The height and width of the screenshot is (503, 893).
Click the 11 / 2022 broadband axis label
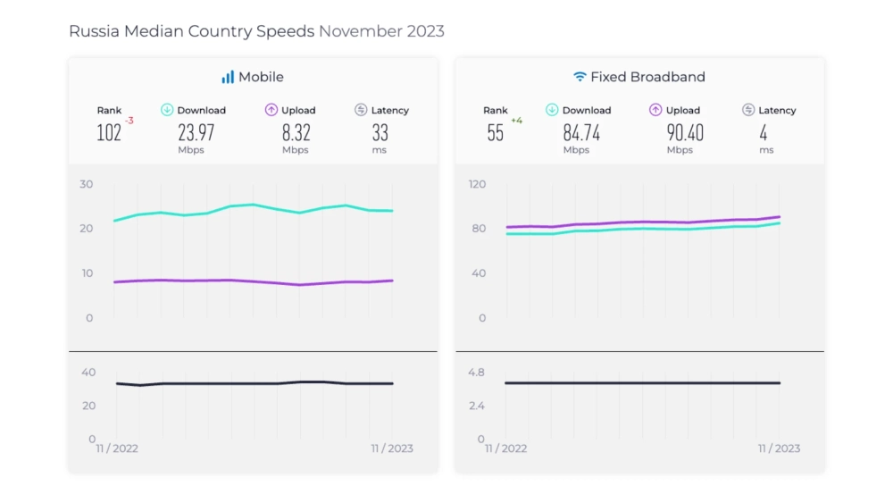pyautogui.click(x=505, y=449)
